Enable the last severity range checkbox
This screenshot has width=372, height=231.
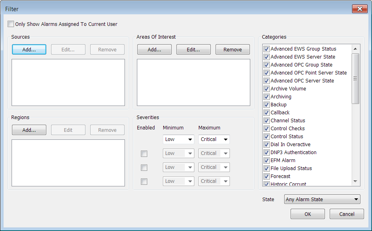click(144, 182)
